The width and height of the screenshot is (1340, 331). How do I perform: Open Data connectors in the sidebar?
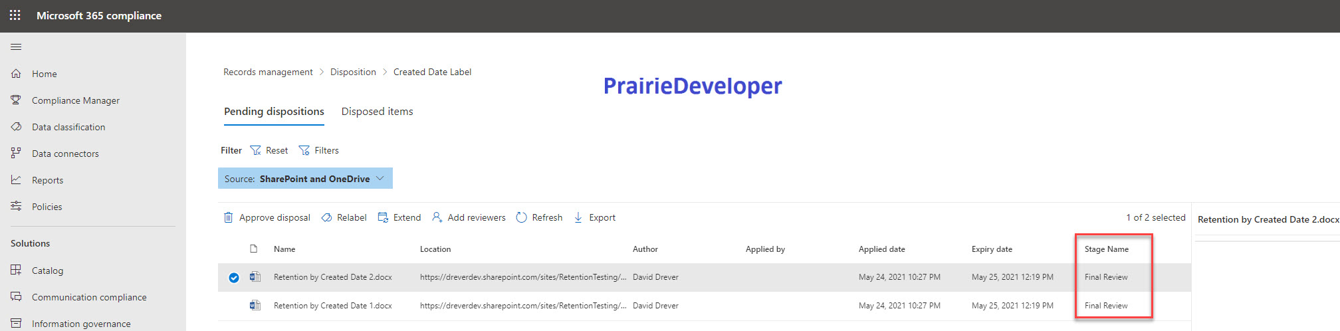[x=65, y=154]
